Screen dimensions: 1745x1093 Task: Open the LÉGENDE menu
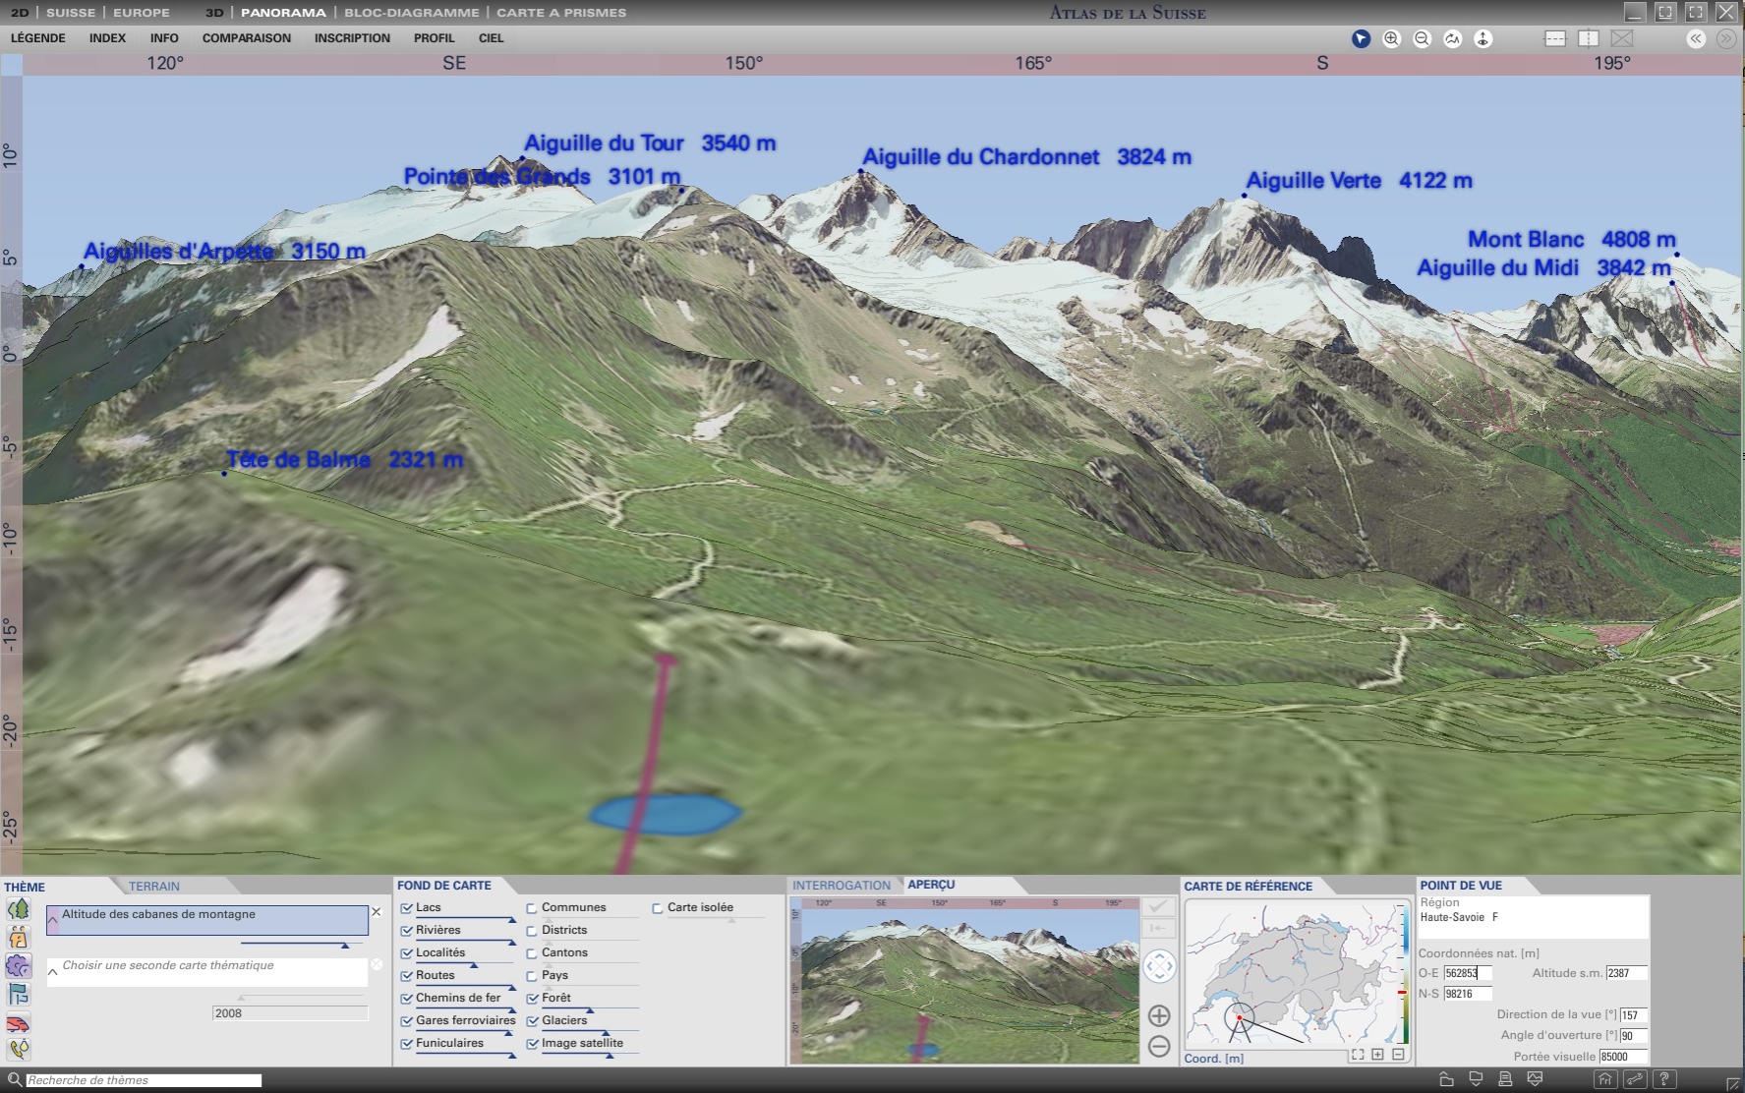click(37, 38)
